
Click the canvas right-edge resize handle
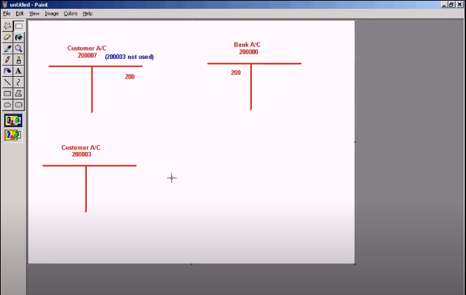point(355,142)
